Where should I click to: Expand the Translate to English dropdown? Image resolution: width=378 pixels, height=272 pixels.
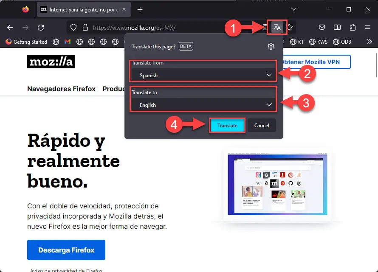(203, 105)
